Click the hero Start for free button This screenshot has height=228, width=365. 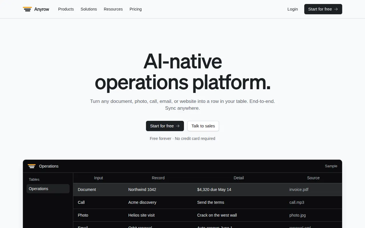click(165, 126)
